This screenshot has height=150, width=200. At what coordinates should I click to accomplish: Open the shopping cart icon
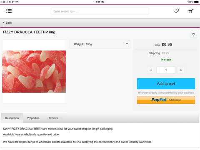pyautogui.click(x=191, y=11)
